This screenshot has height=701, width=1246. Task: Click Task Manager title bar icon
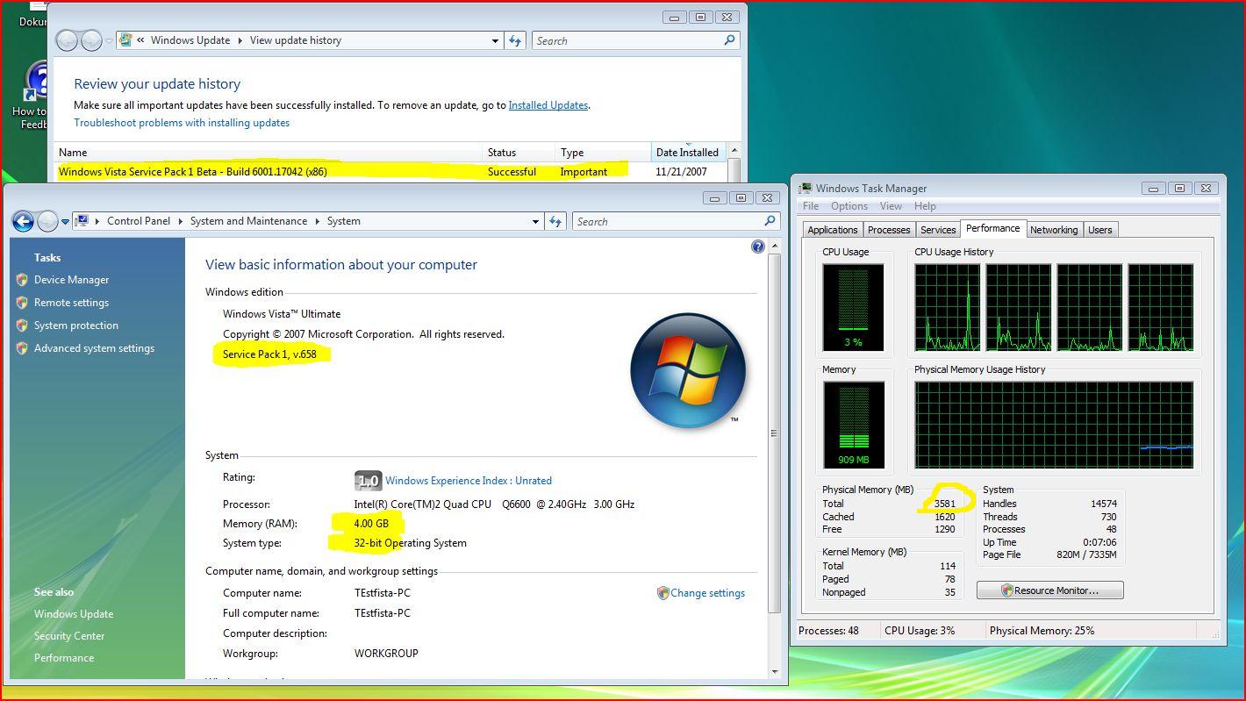806,188
